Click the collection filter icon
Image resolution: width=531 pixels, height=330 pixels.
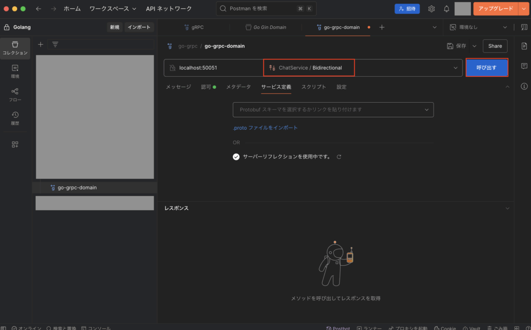coord(55,45)
